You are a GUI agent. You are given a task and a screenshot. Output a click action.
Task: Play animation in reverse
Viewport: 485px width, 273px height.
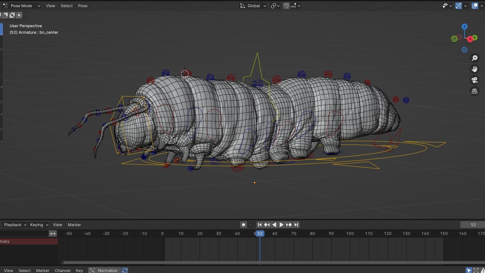click(274, 225)
